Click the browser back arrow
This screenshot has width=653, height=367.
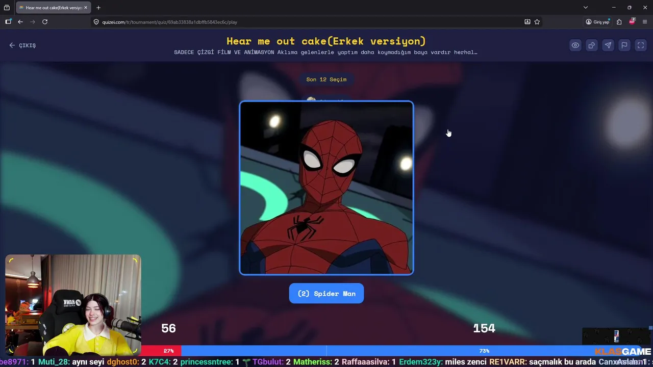pos(20,22)
